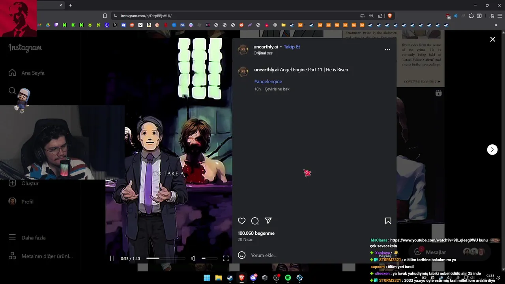The width and height of the screenshot is (505, 284).
Task: Open the browser extensions puzzle icon
Action: (471, 16)
